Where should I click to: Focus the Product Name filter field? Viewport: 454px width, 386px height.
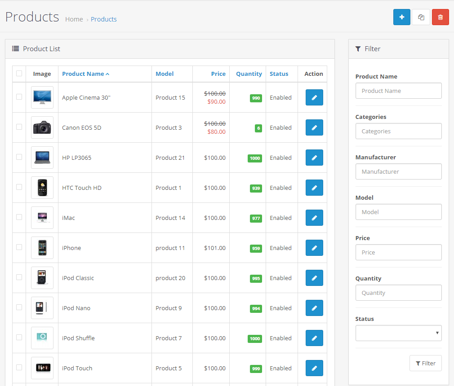[x=398, y=91]
